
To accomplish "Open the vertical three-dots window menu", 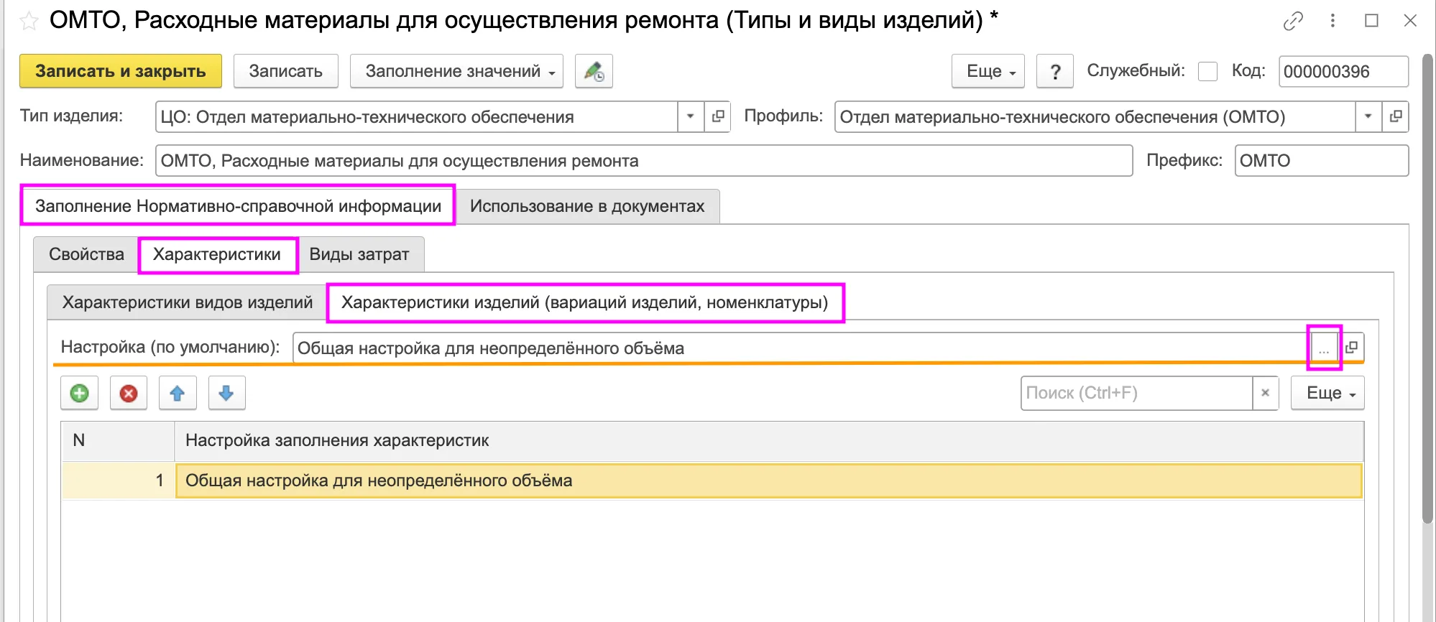I will [1333, 21].
